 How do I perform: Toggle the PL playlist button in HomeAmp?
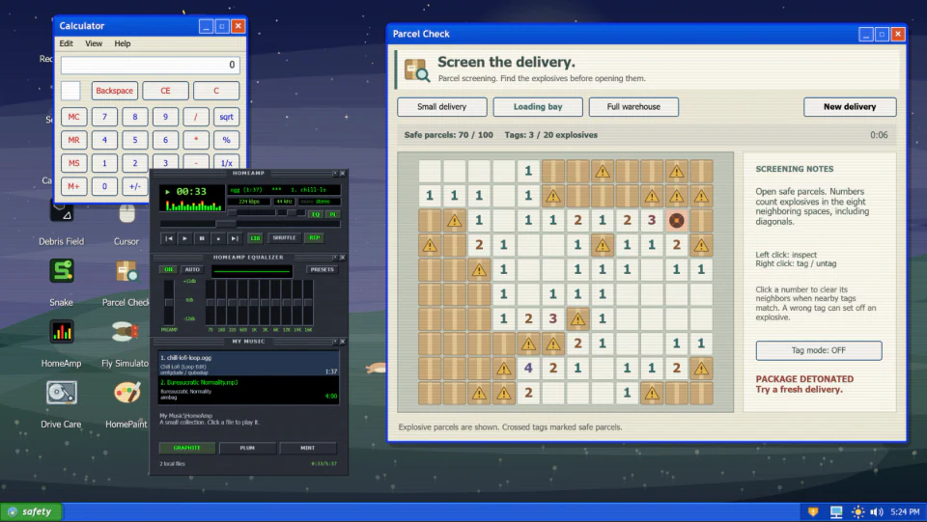point(333,214)
